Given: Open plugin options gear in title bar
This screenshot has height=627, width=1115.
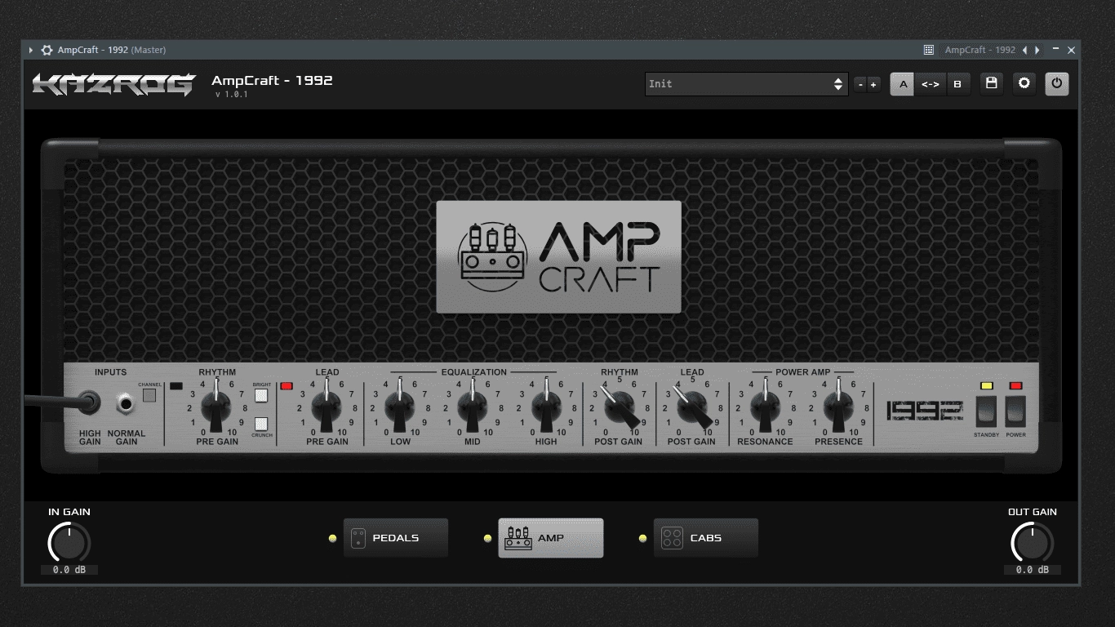Looking at the screenshot, I should pyautogui.click(x=47, y=50).
